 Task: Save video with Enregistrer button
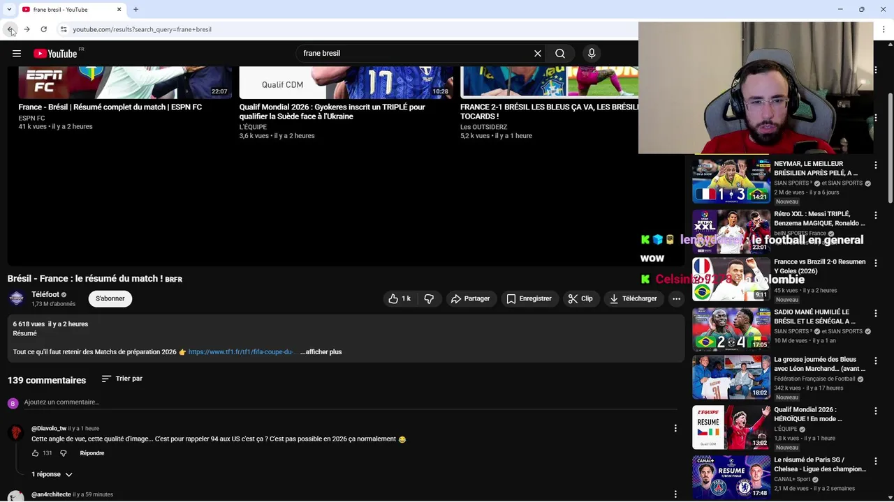tap(529, 298)
